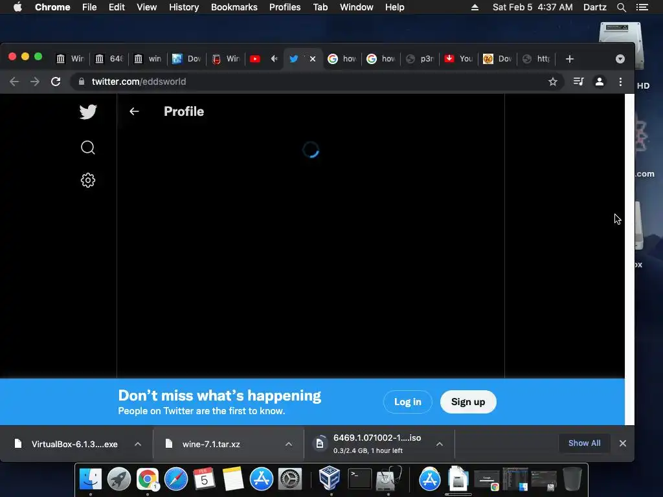This screenshot has width=663, height=497.
Task: Open Calendar from the Dock
Action: 204,479
